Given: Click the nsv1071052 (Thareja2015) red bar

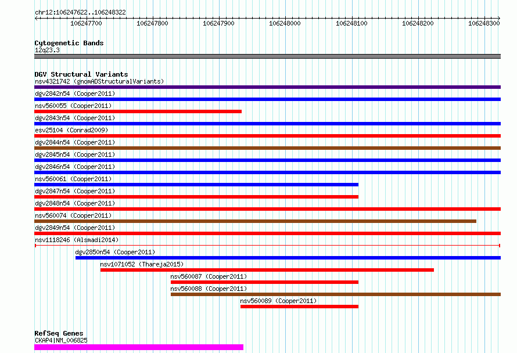Looking at the screenshot, I should click(267, 270).
